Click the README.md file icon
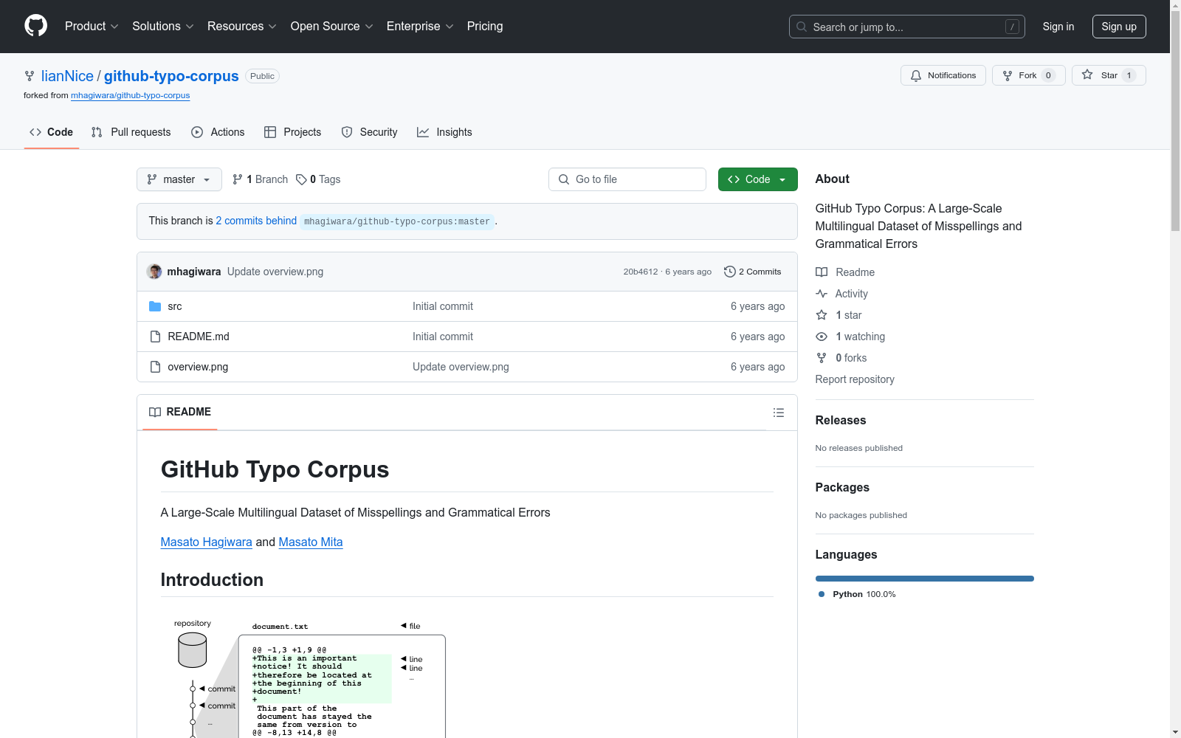1181x738 pixels. point(155,337)
